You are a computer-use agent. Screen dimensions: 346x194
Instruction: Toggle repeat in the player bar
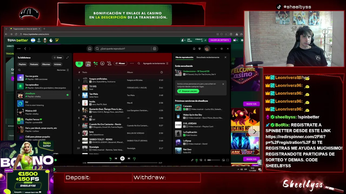coord(134,159)
